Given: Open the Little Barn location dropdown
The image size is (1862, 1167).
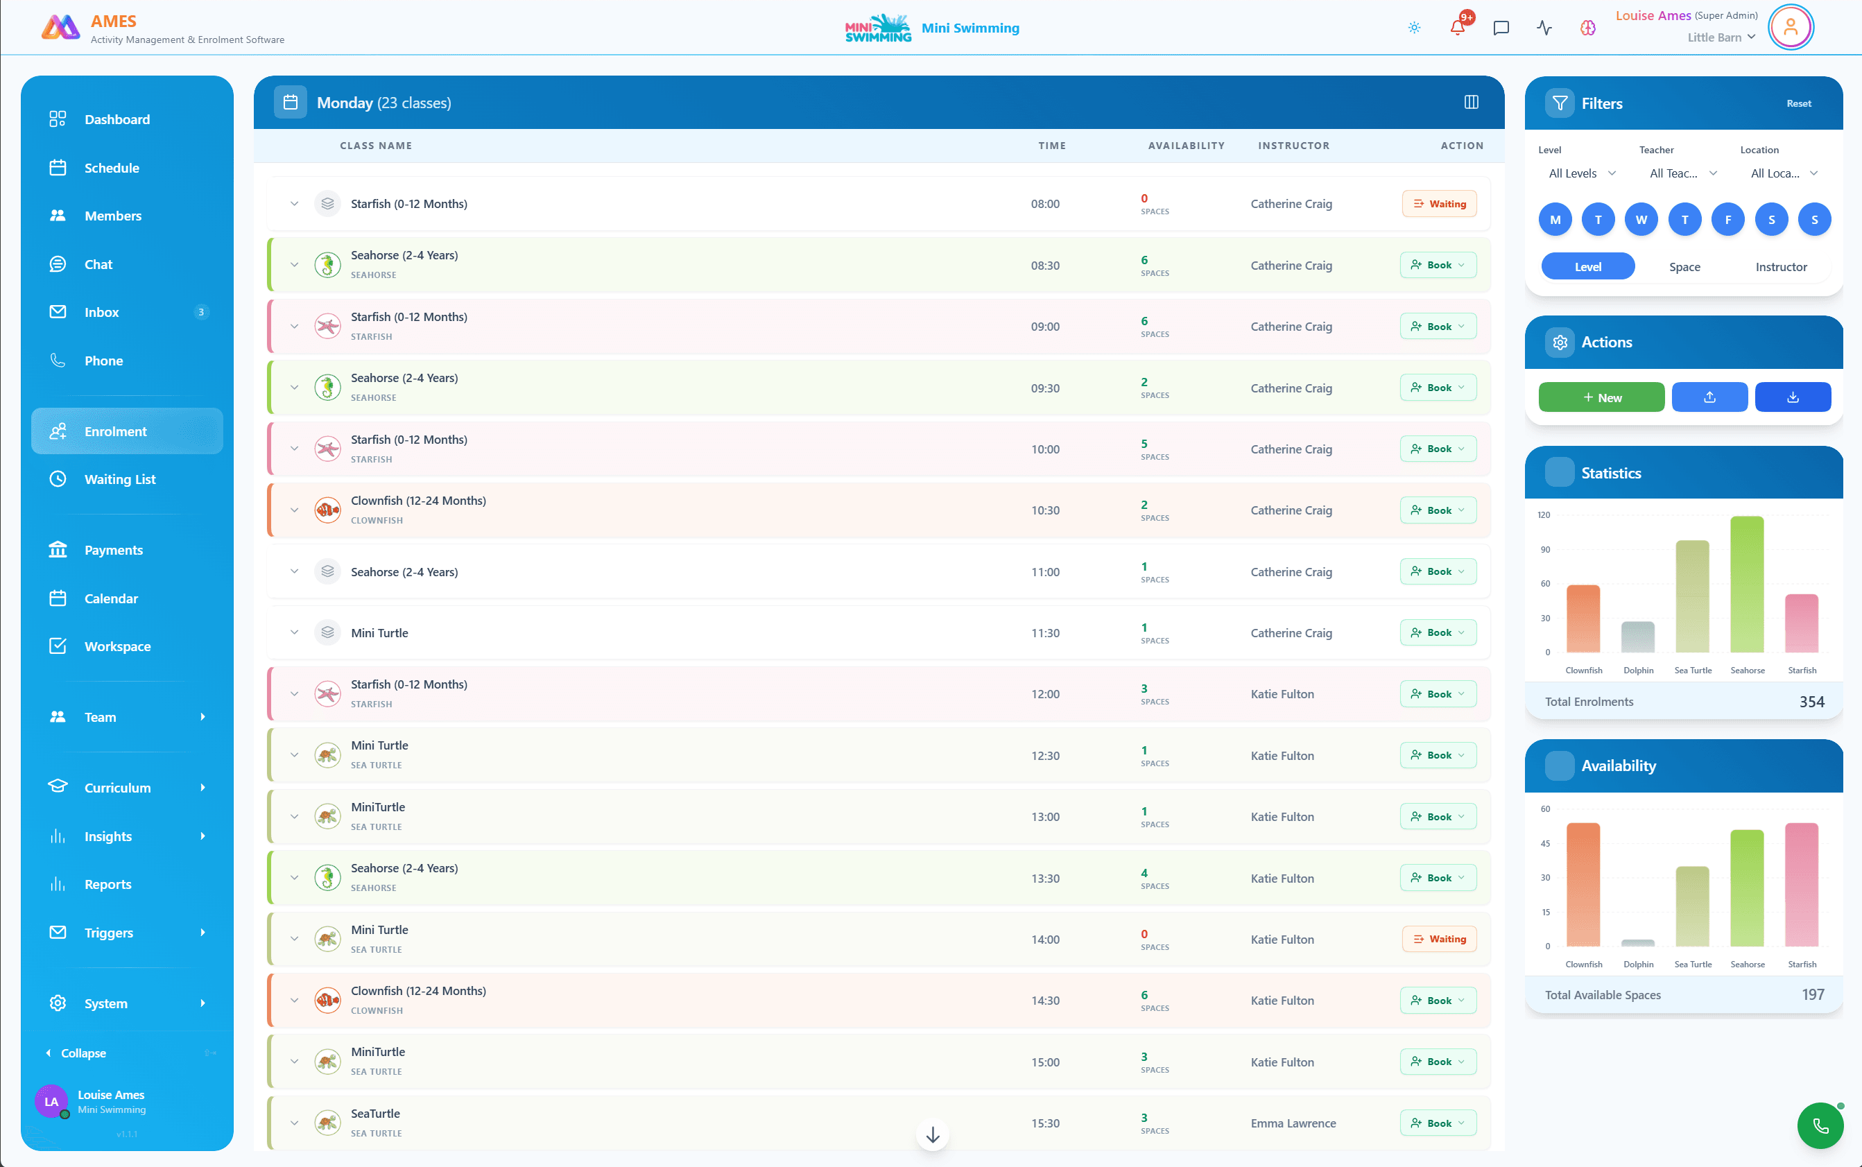Looking at the screenshot, I should (1721, 37).
